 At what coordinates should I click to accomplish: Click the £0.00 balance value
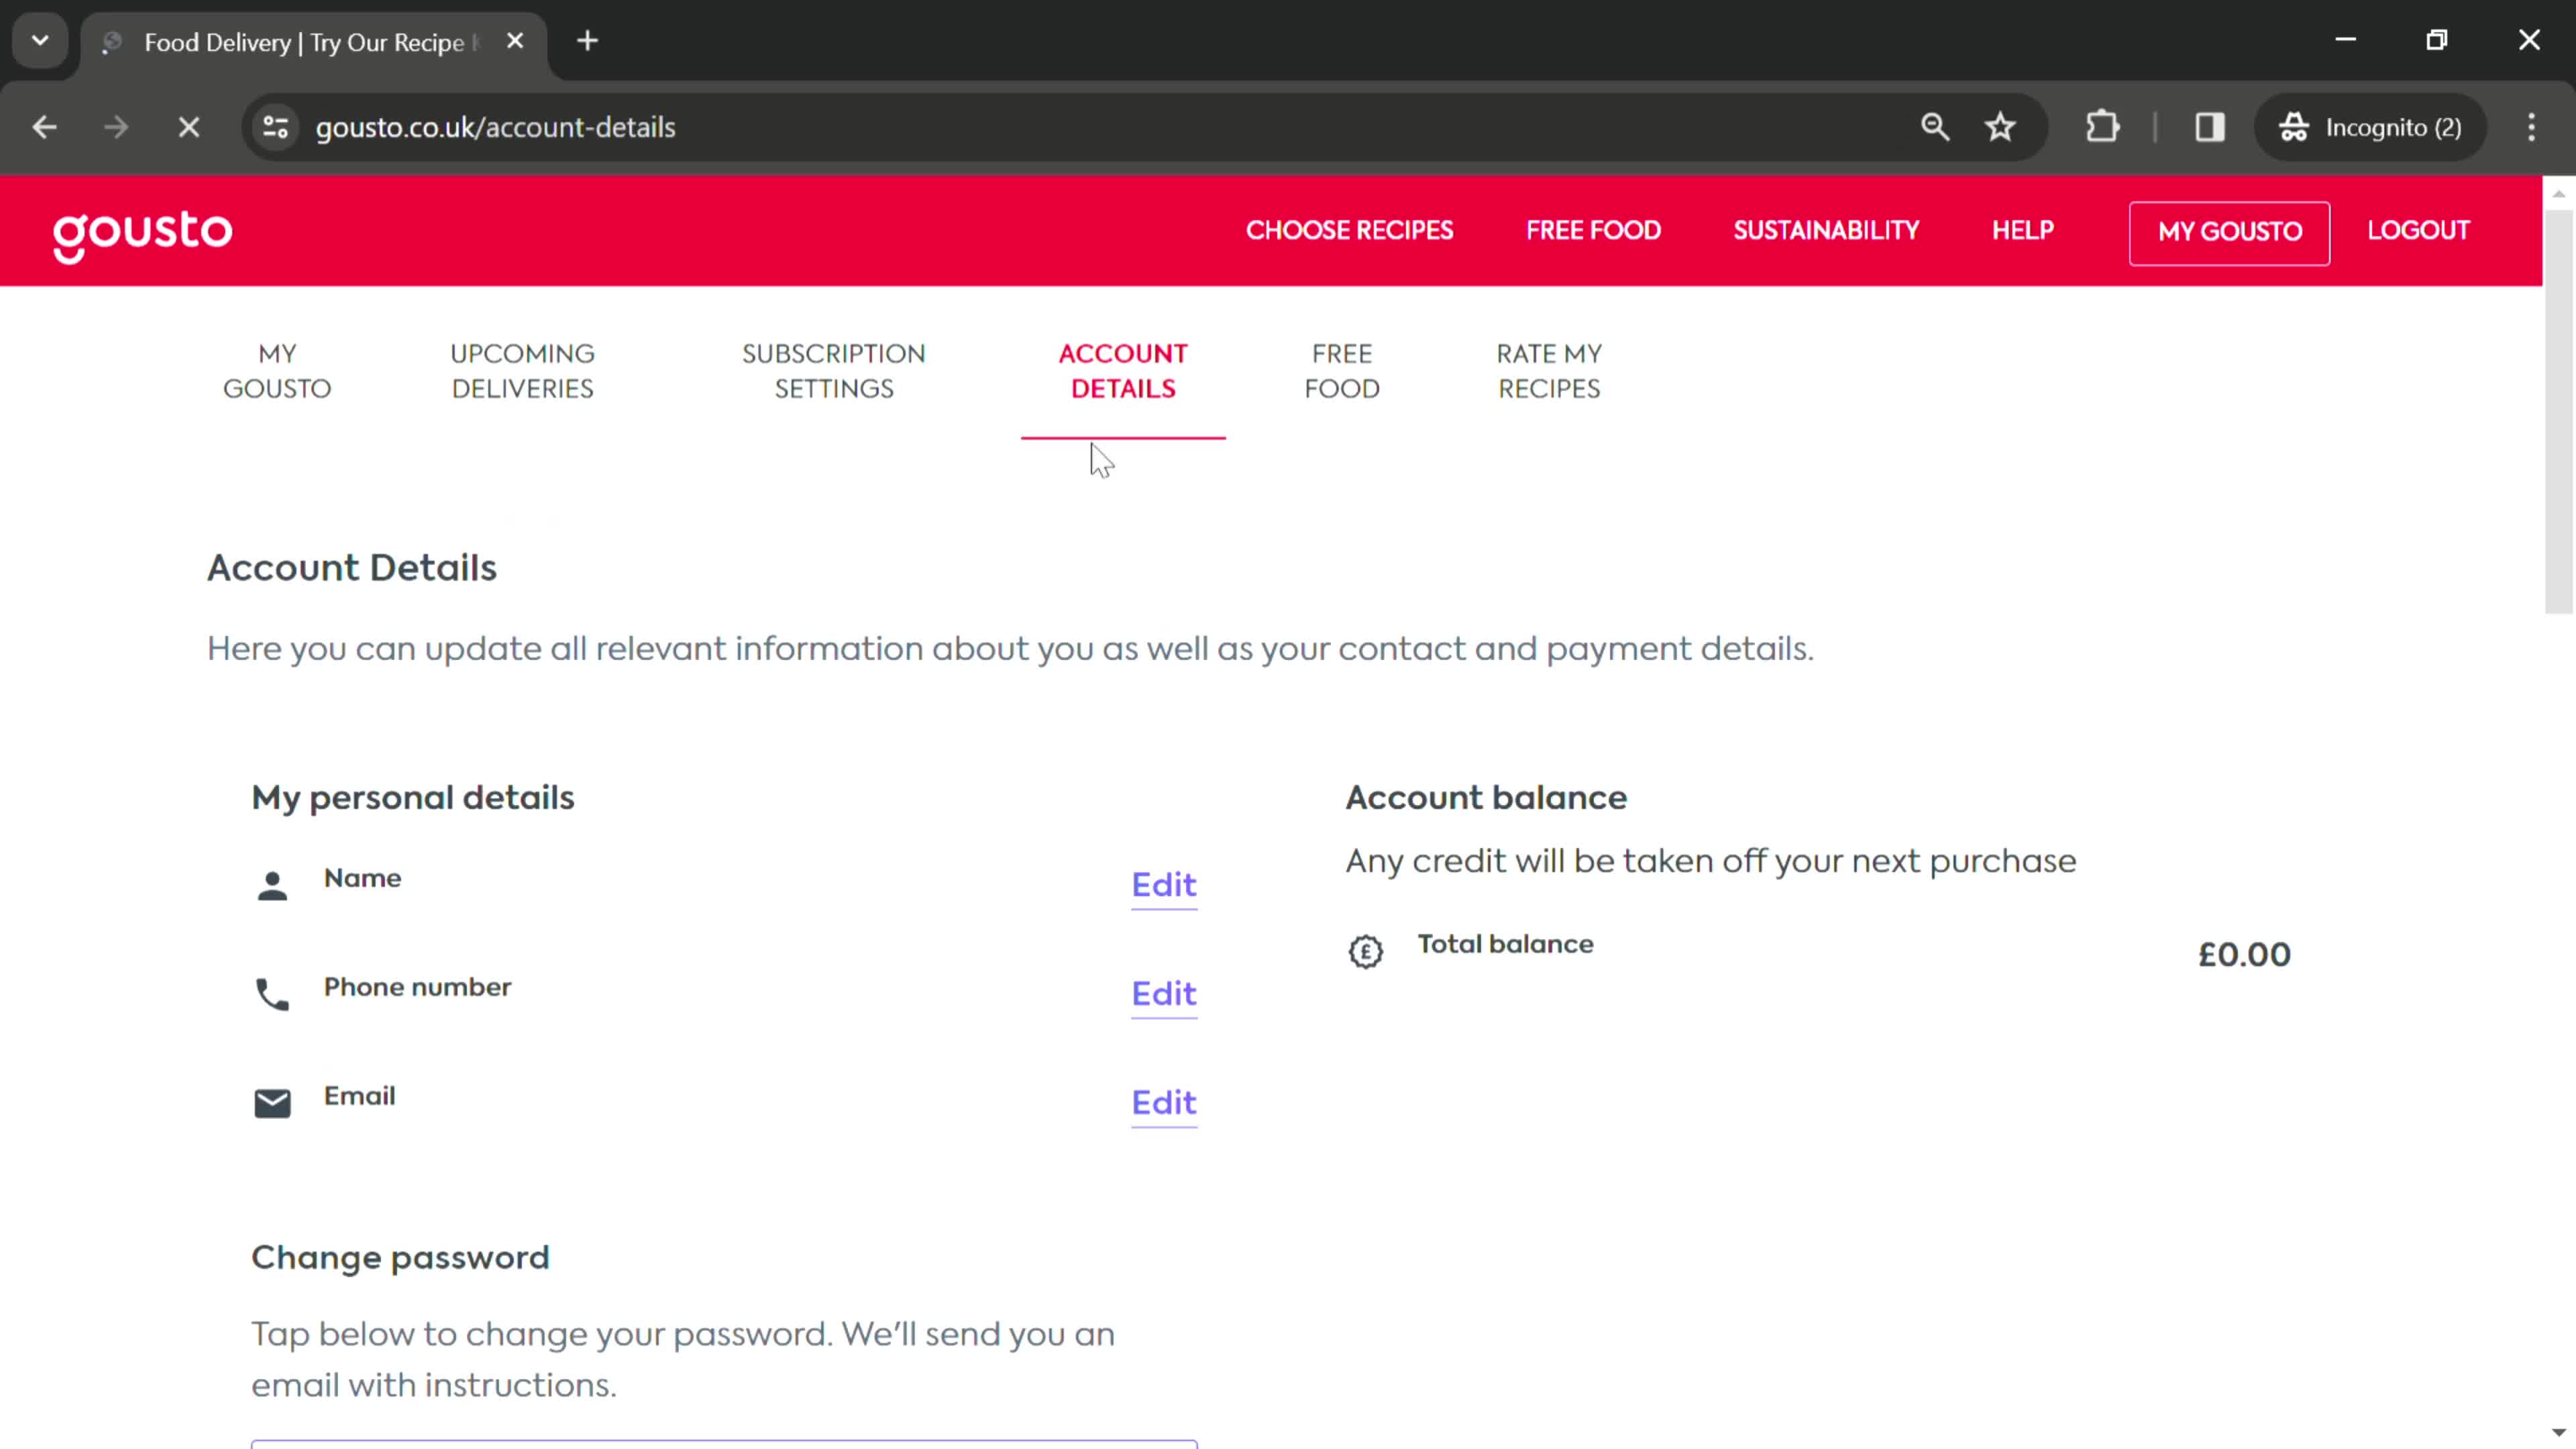click(2244, 955)
